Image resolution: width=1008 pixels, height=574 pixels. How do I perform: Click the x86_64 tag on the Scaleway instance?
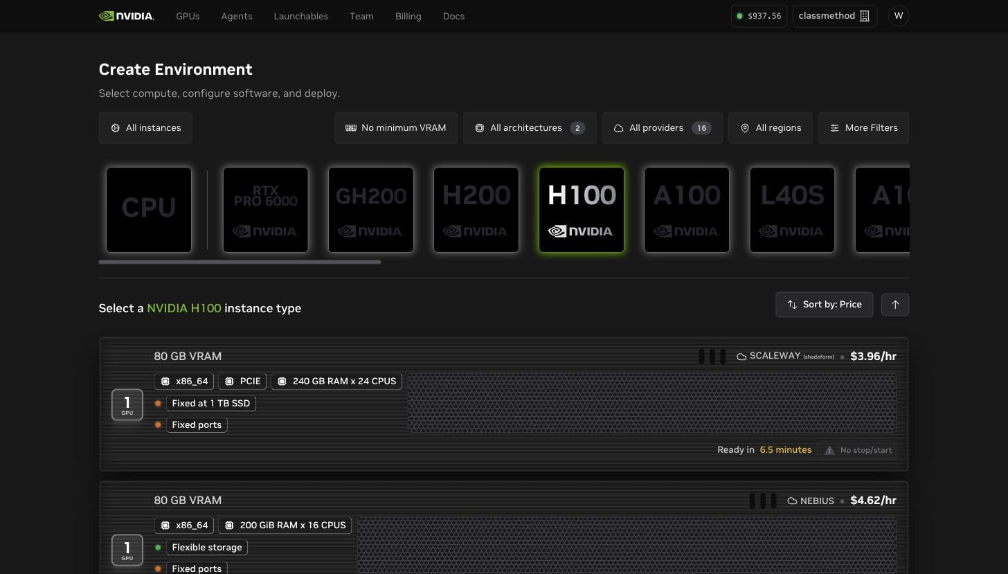184,382
